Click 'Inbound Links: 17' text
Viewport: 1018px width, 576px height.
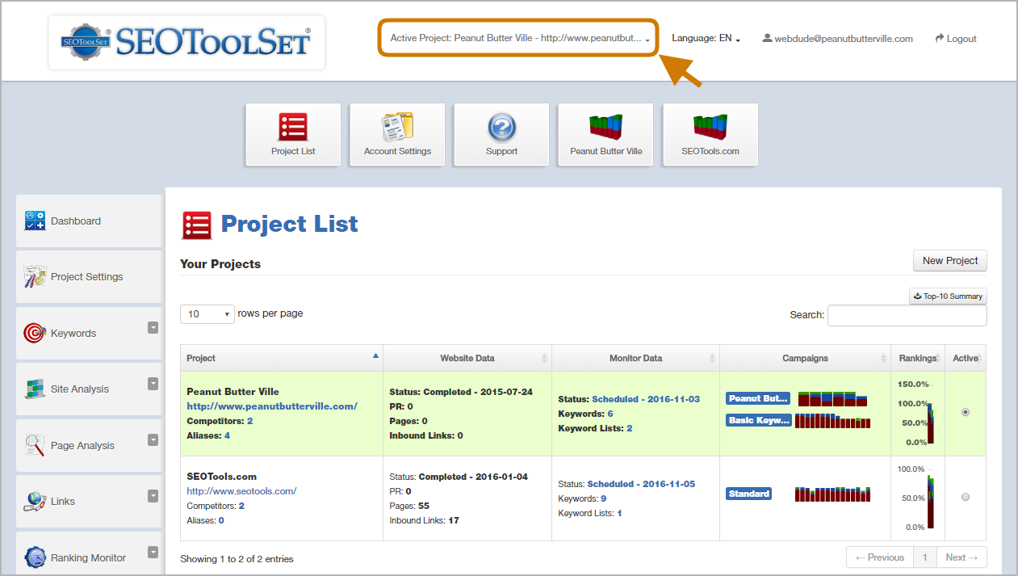pyautogui.click(x=424, y=520)
